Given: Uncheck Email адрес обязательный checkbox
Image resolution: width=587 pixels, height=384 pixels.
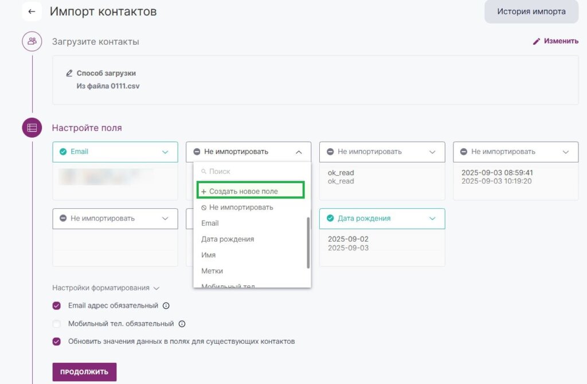Looking at the screenshot, I should coord(57,306).
